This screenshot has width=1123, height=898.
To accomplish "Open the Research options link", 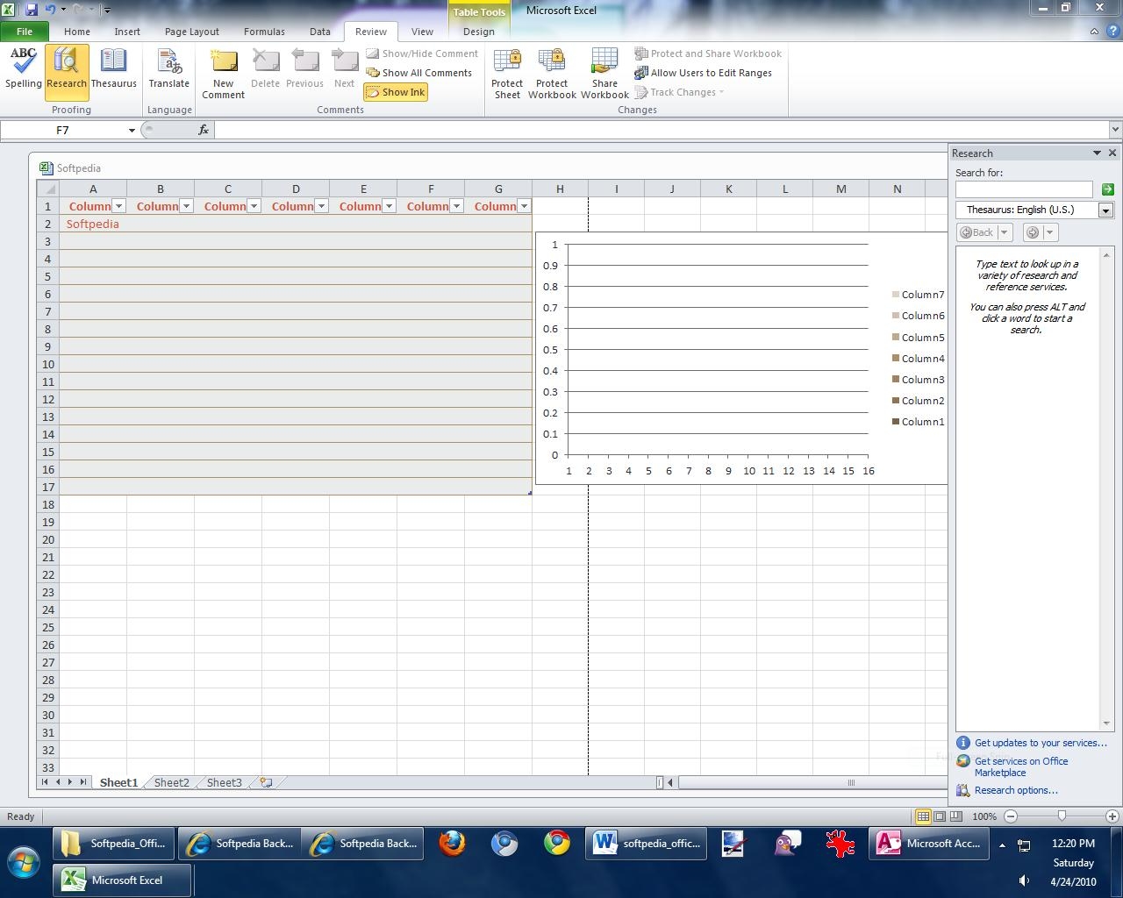I will click(x=1016, y=790).
